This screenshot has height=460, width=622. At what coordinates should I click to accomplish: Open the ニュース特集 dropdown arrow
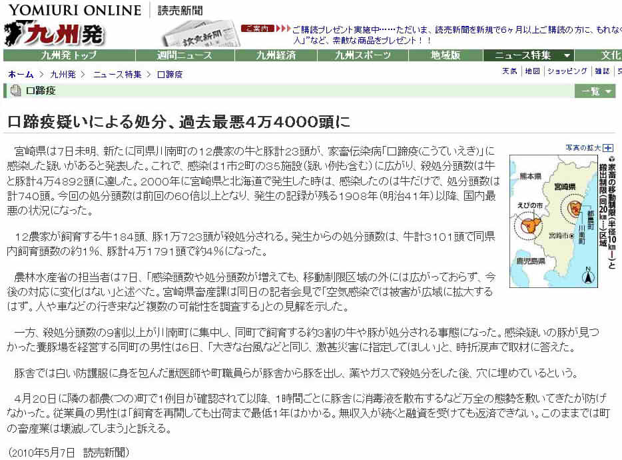click(x=567, y=55)
